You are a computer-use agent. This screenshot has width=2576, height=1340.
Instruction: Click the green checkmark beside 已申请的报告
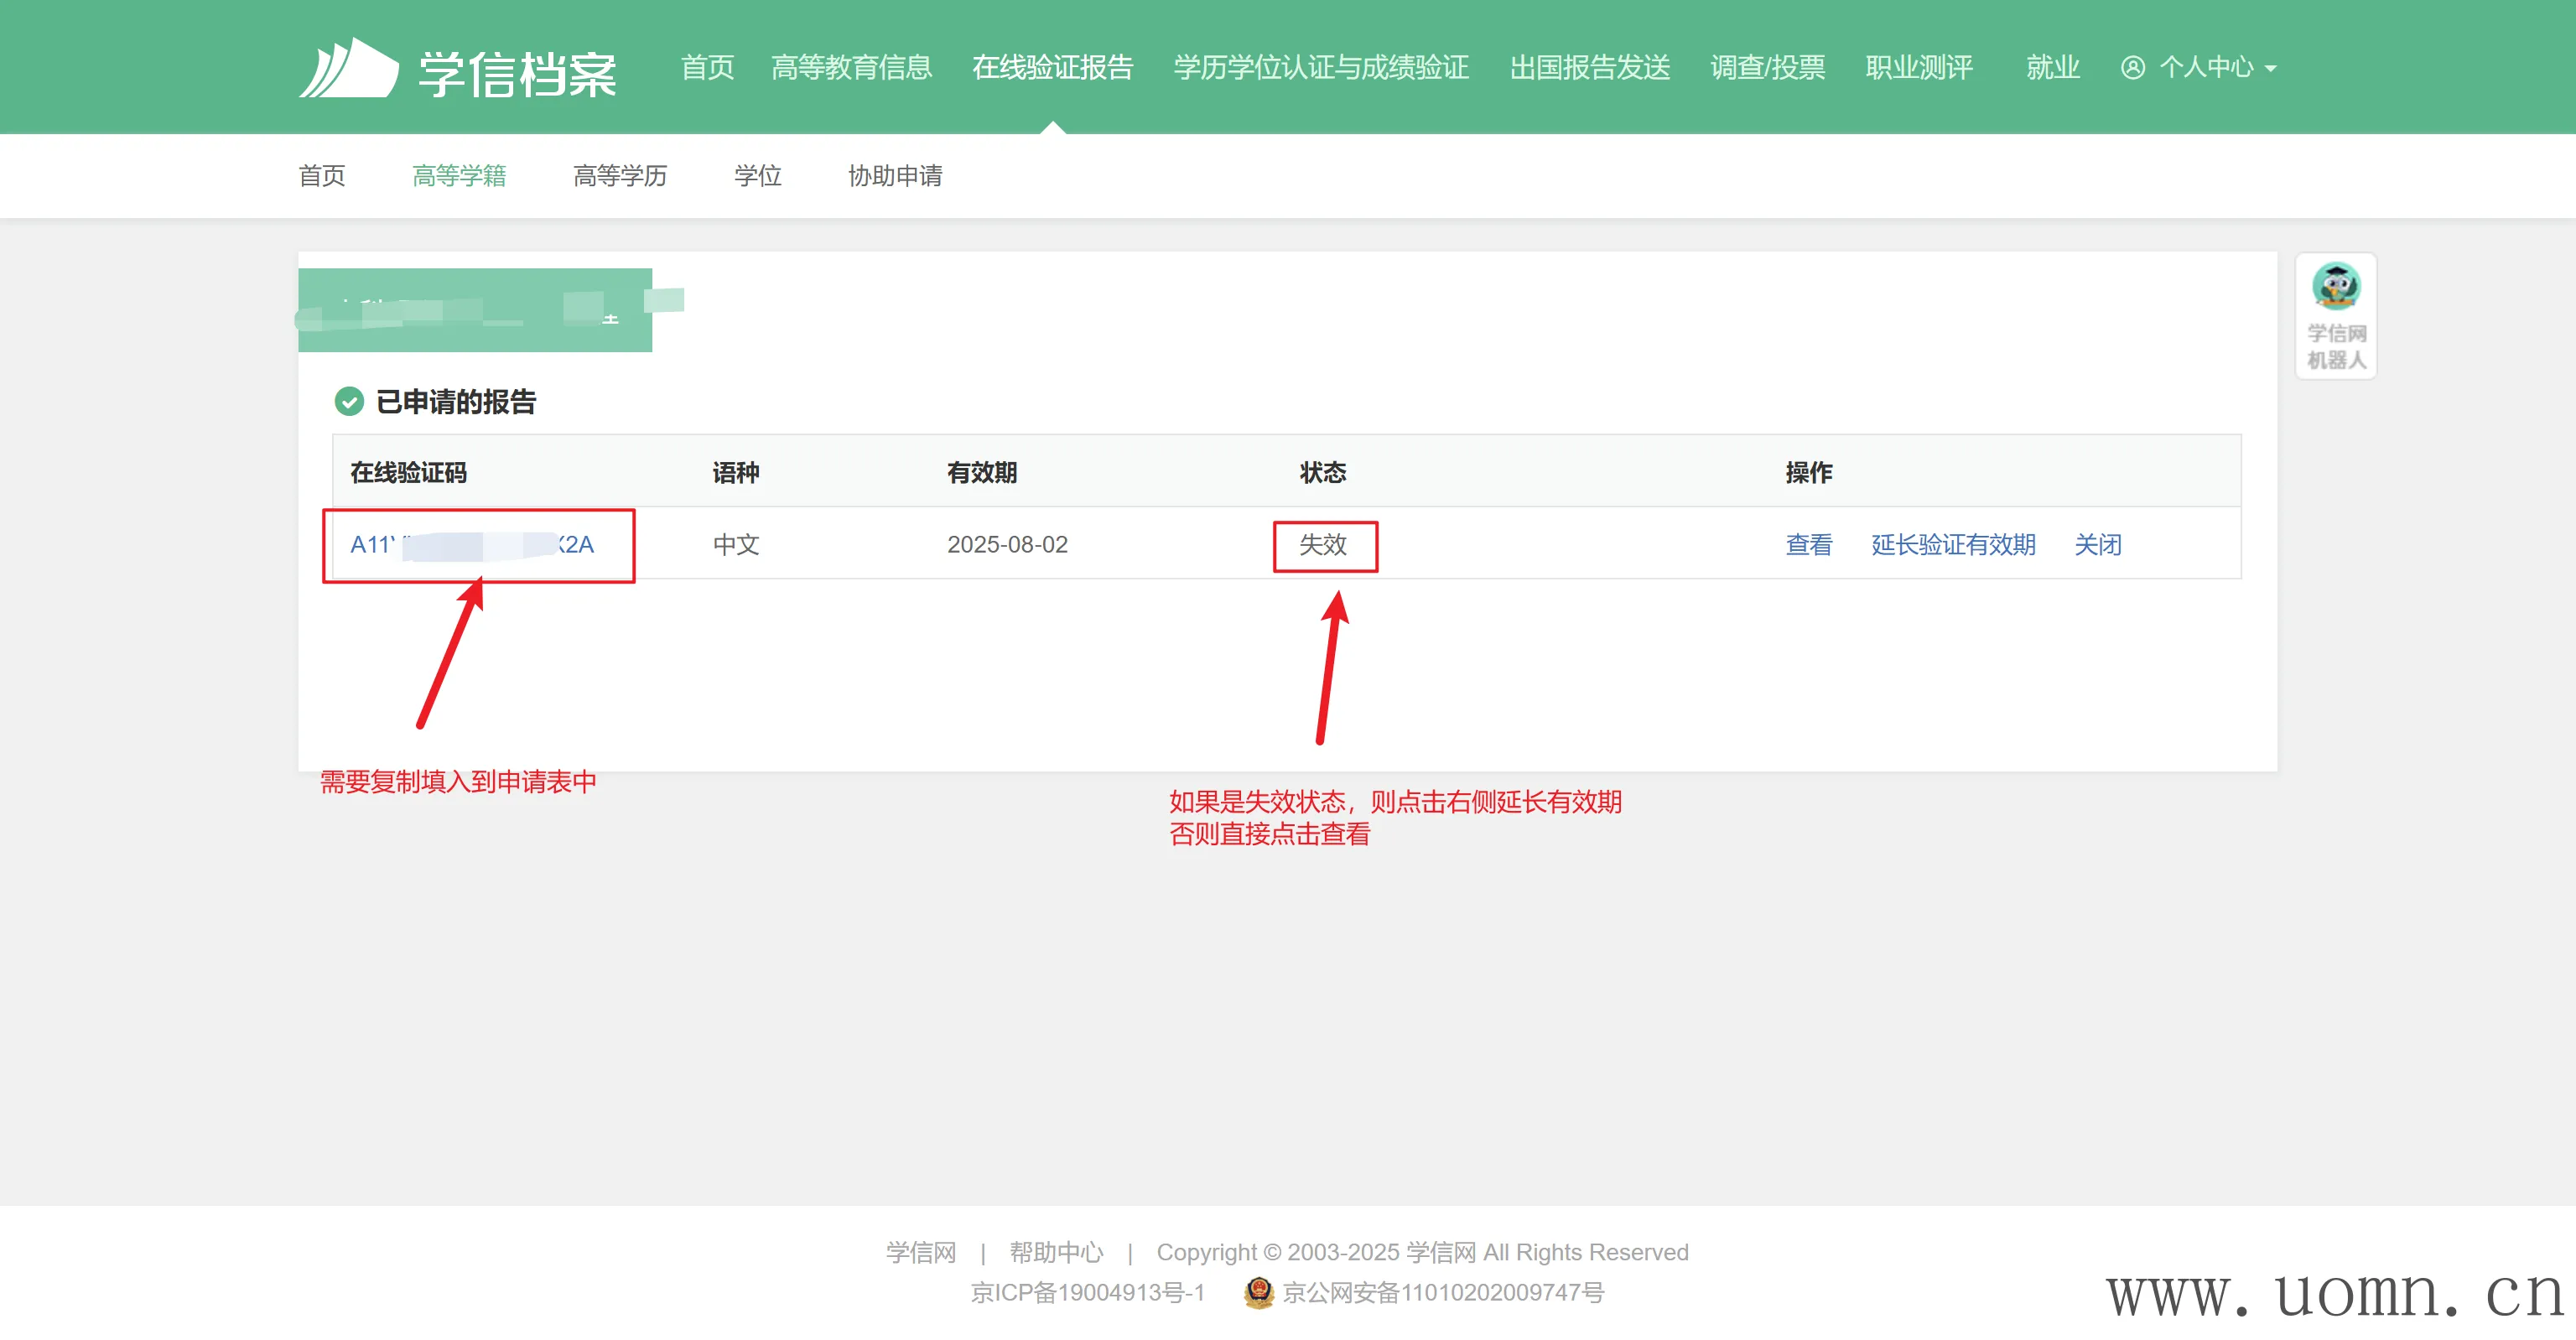[x=349, y=402]
